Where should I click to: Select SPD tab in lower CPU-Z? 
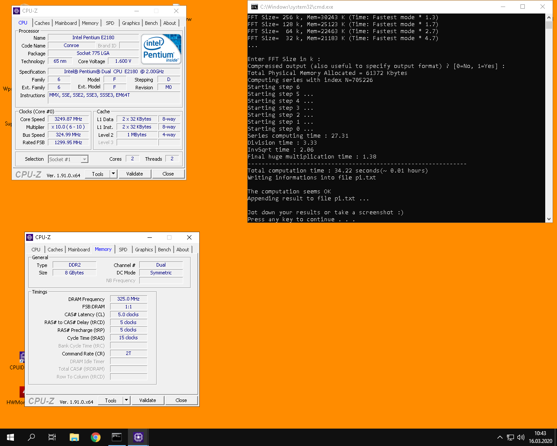pos(123,250)
